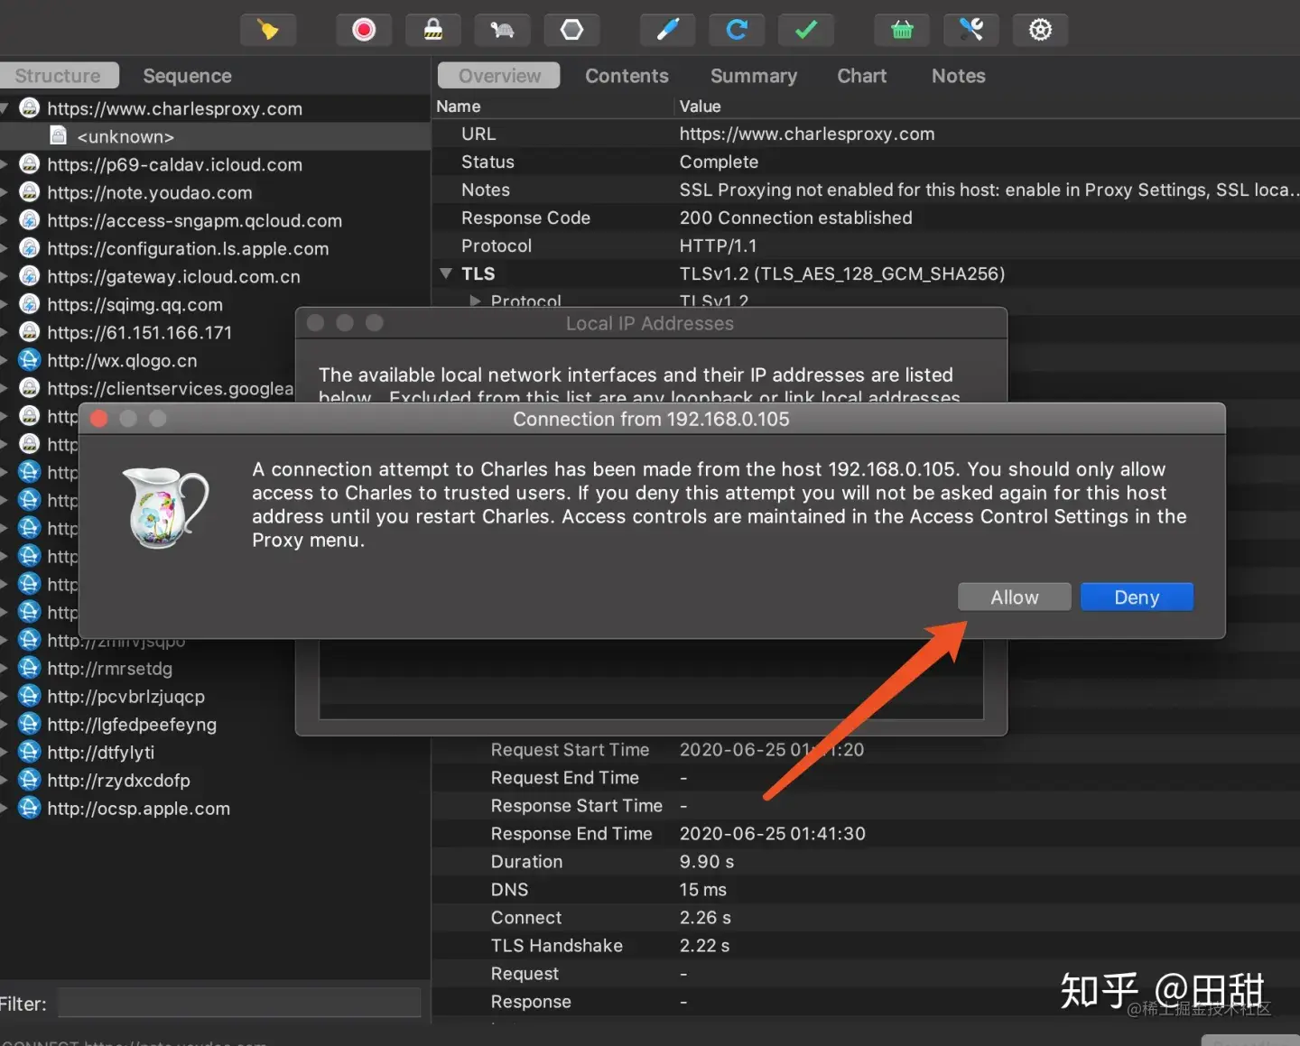Expand the https://note.youdao.com host node

(x=5, y=193)
